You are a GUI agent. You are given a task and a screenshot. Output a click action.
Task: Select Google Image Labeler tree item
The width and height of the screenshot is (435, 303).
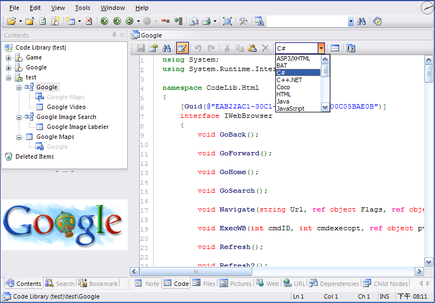click(78, 127)
